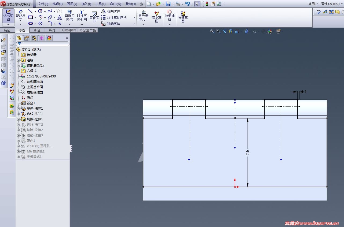The image size is (344, 227).
Task: Select the Corner Rectangle sketch tool
Action: point(31,18)
